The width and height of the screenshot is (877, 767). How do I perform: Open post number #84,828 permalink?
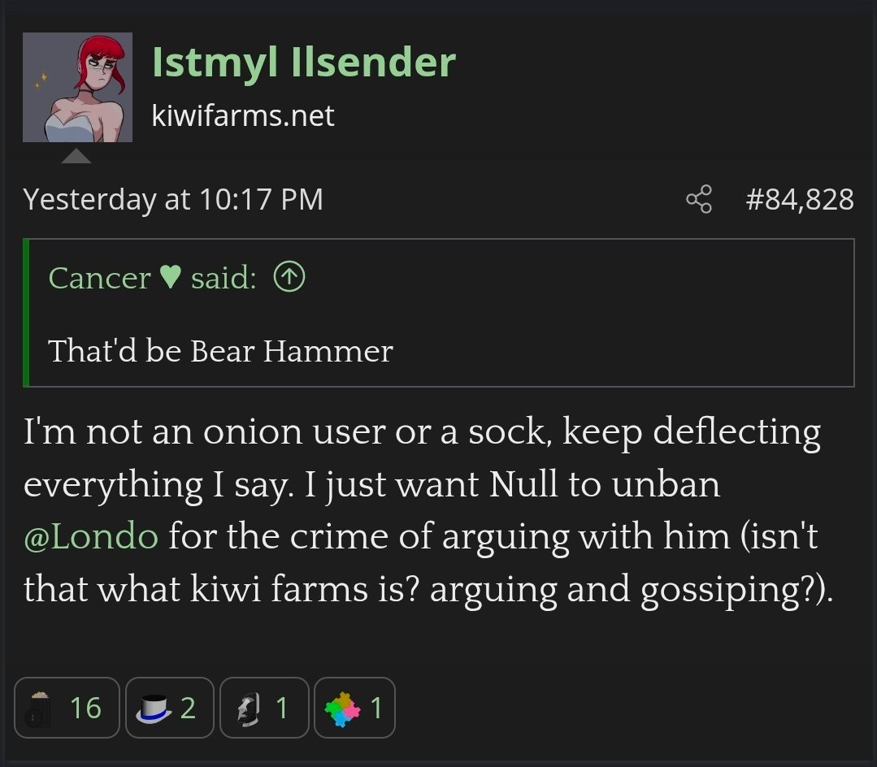click(x=800, y=199)
